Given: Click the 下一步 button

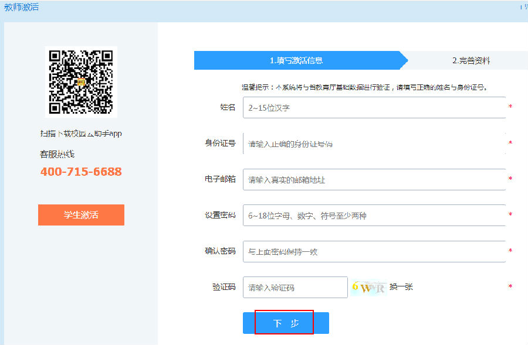Looking at the screenshot, I should click(x=286, y=323).
